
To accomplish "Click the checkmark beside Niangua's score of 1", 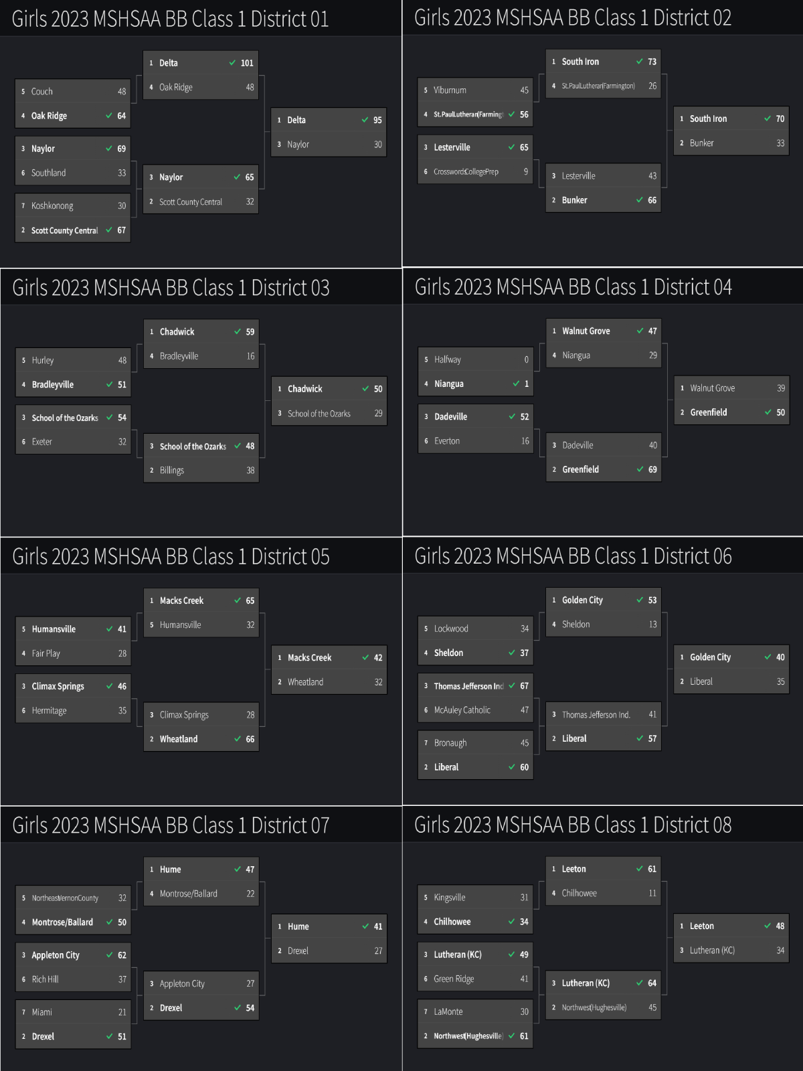I will [516, 384].
